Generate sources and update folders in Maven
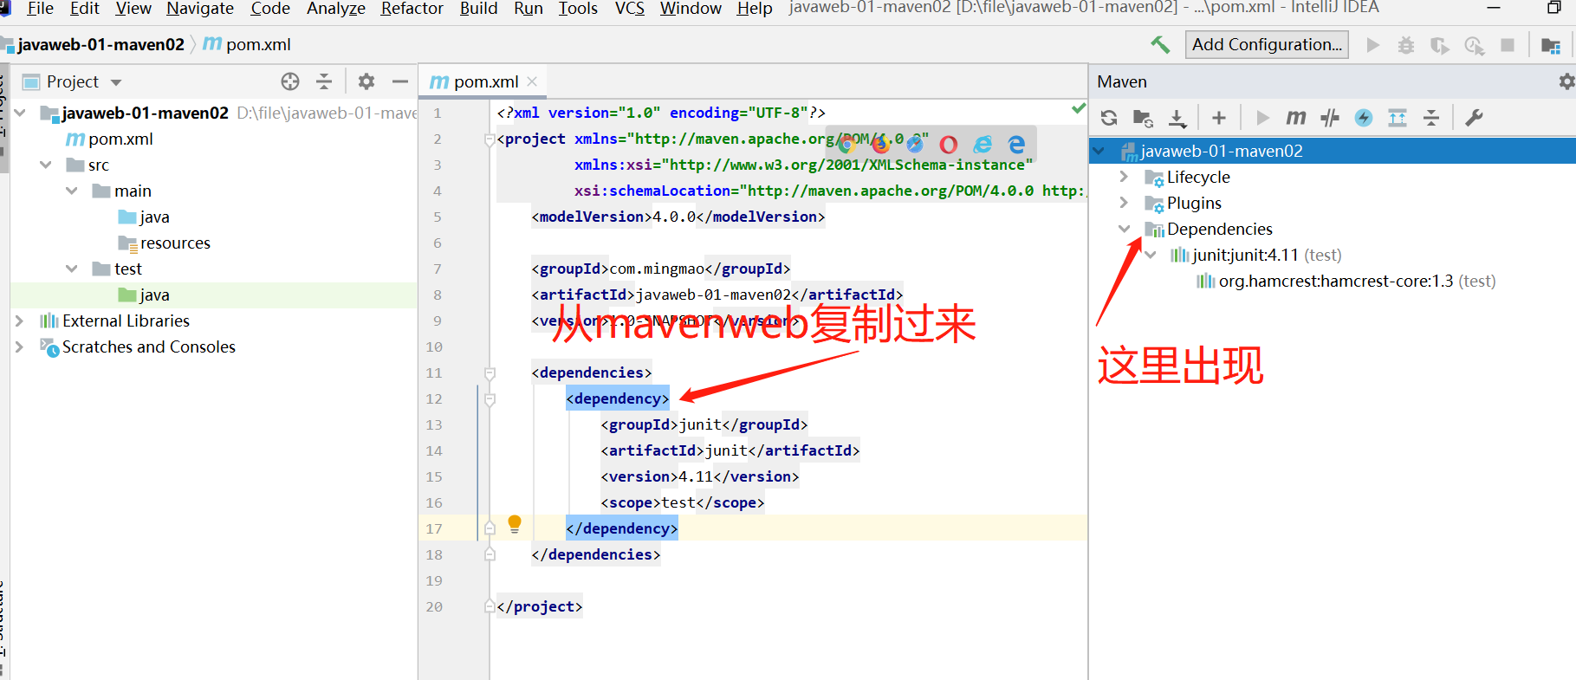The image size is (1576, 680). 1143,118
